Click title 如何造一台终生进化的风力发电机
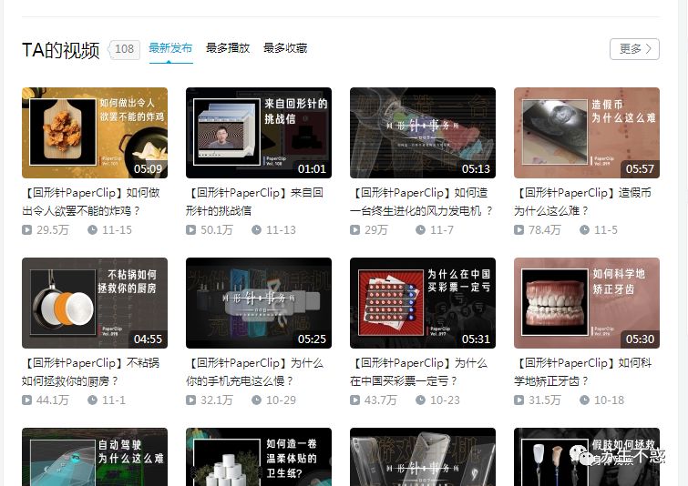The image size is (688, 486). click(421, 201)
